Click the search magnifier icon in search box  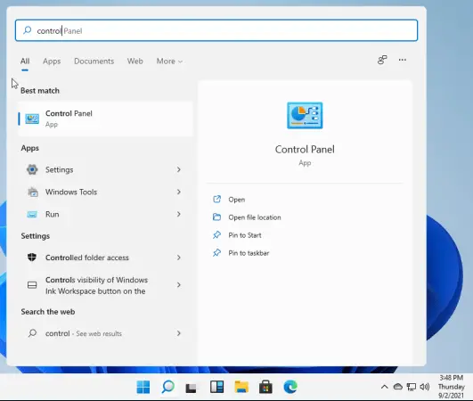click(27, 30)
